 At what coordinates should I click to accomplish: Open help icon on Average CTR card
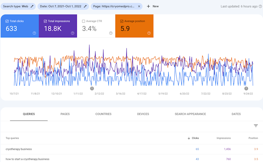[111, 33]
